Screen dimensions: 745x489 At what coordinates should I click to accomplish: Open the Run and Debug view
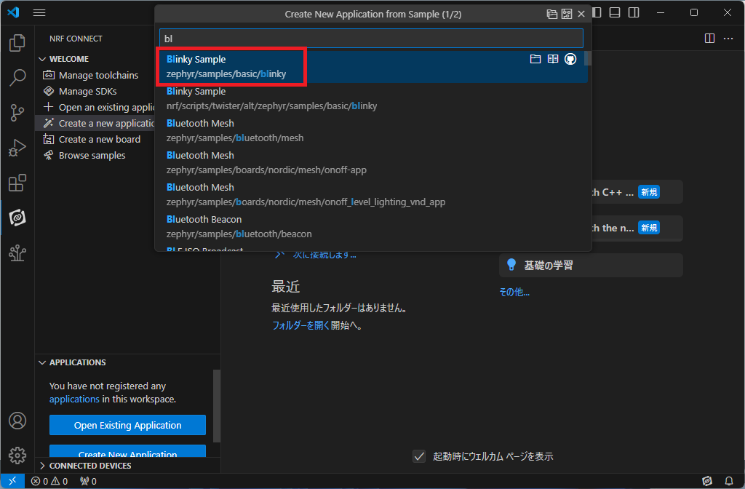17,148
